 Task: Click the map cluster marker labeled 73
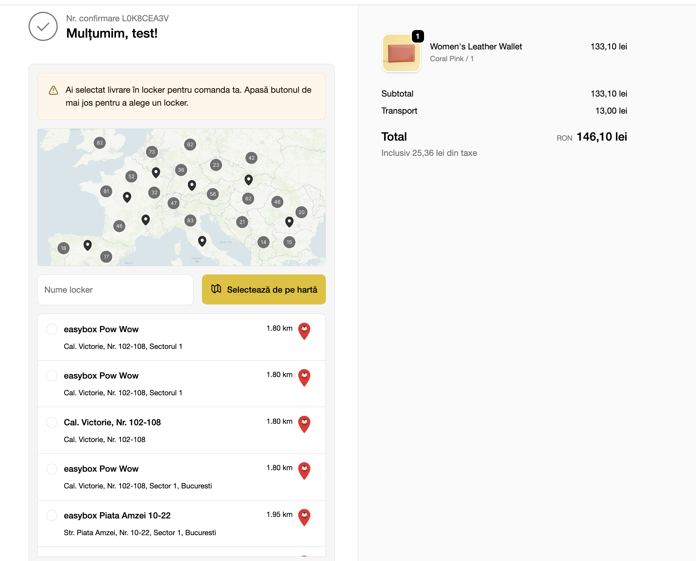152,152
